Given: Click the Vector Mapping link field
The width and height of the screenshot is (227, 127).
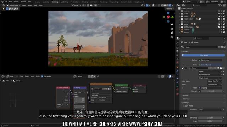Looking at the screenshot, I should coord(210,88).
